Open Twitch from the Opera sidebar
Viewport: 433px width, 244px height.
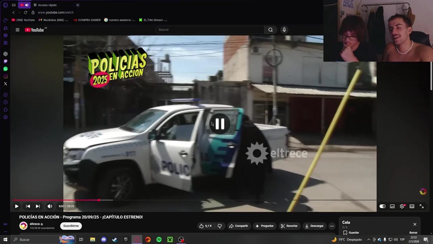coord(5,61)
